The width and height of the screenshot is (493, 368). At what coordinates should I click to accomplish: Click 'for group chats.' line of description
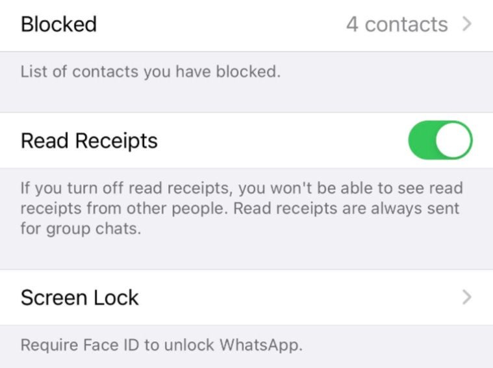coord(81,229)
